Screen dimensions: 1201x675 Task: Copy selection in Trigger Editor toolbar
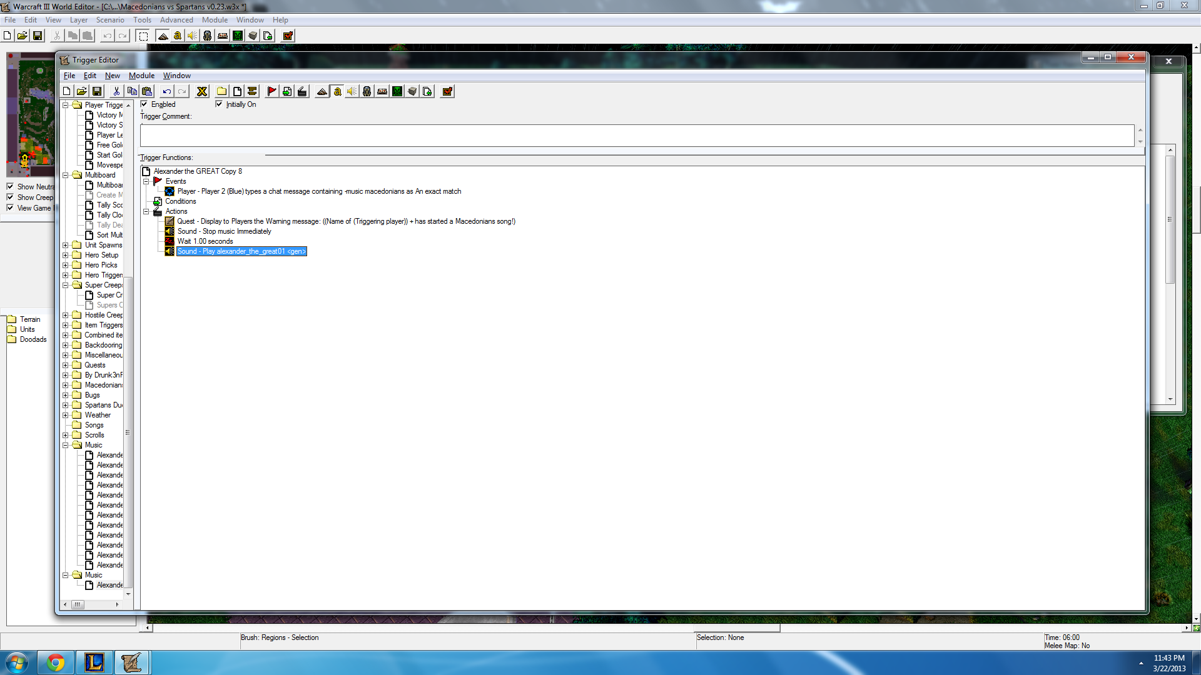pyautogui.click(x=132, y=92)
